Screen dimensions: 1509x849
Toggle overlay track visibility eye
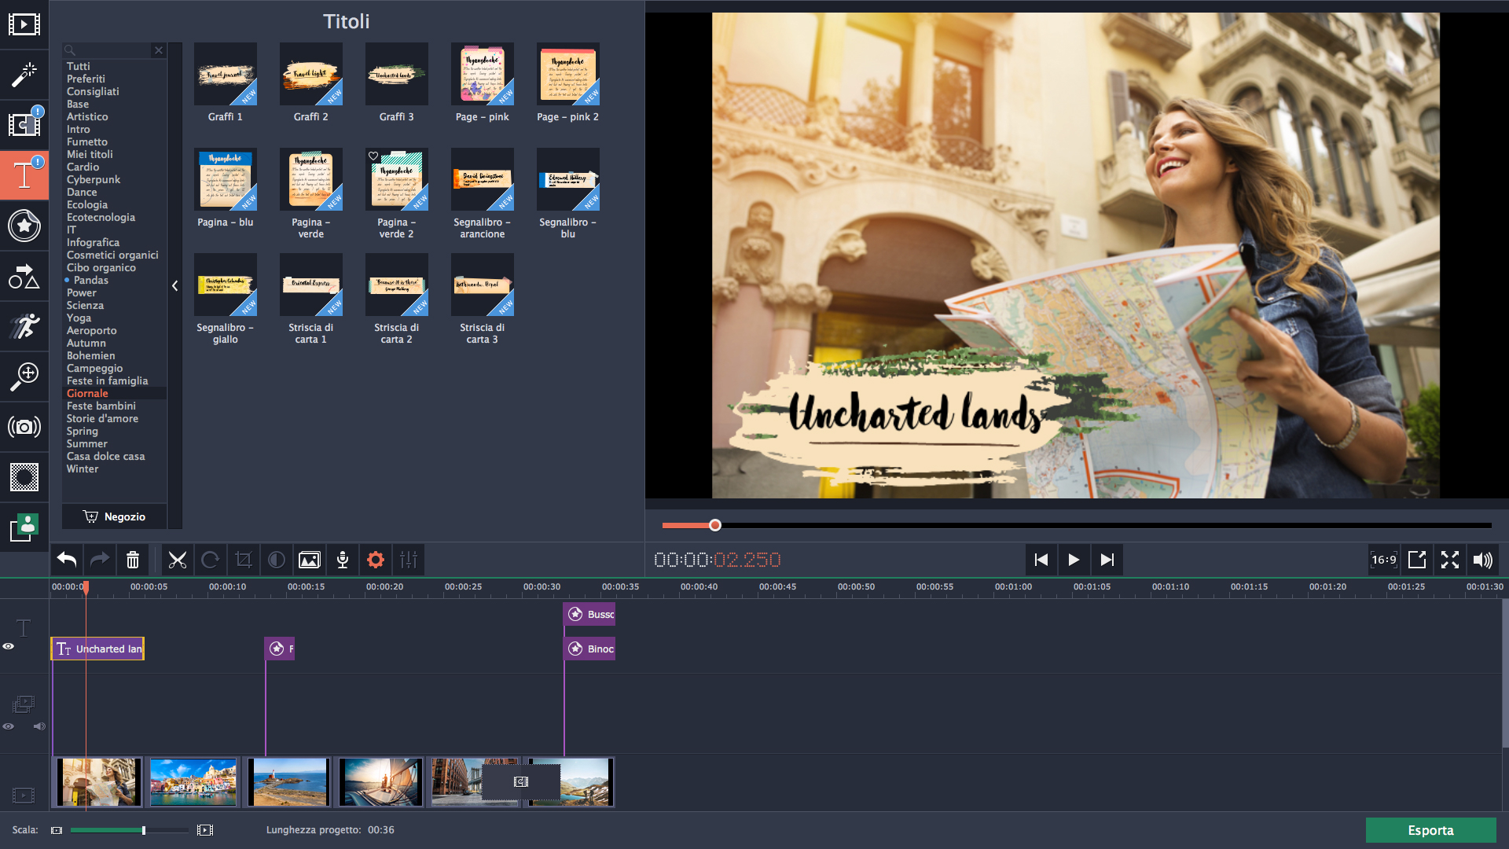9,726
